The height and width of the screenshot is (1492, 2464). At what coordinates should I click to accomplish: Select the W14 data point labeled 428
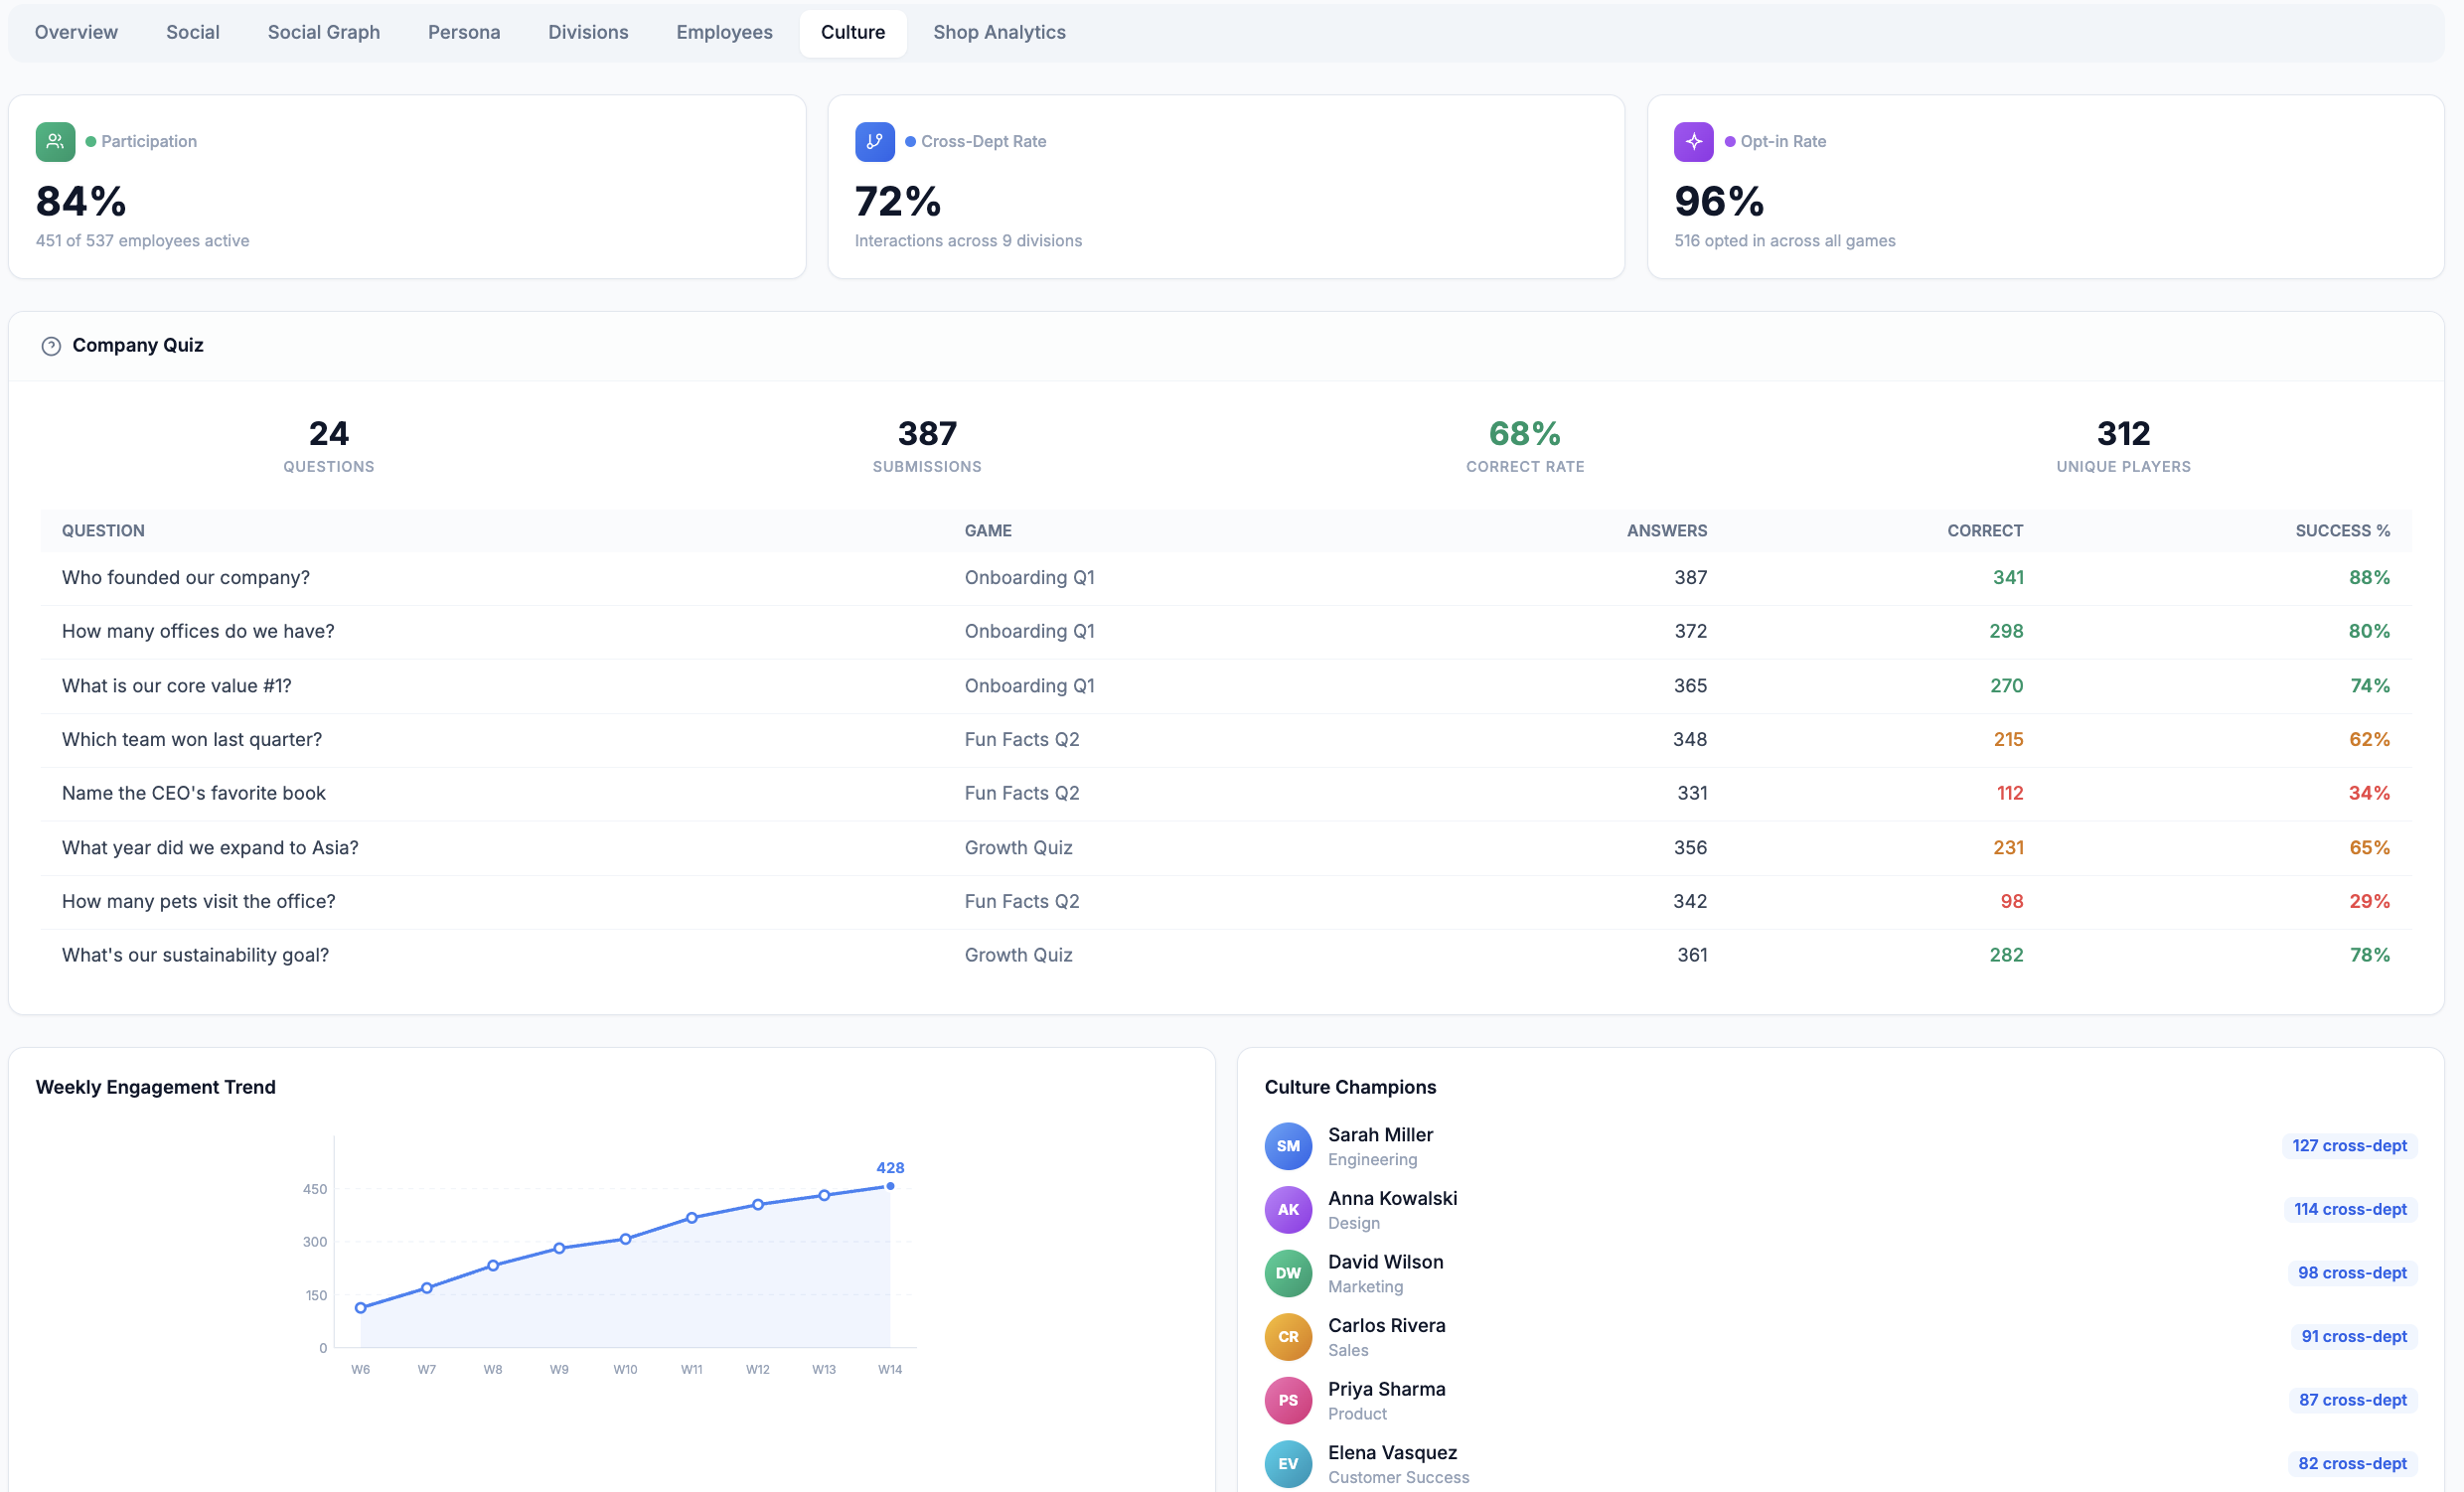[x=890, y=1186]
